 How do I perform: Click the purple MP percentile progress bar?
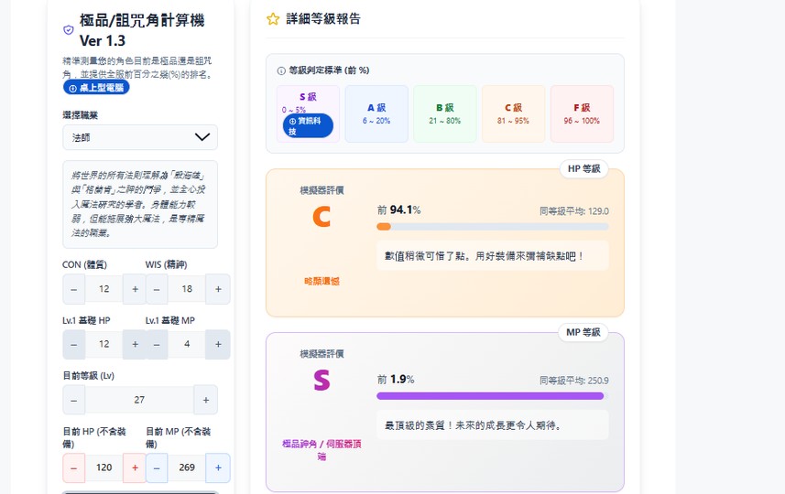point(490,396)
